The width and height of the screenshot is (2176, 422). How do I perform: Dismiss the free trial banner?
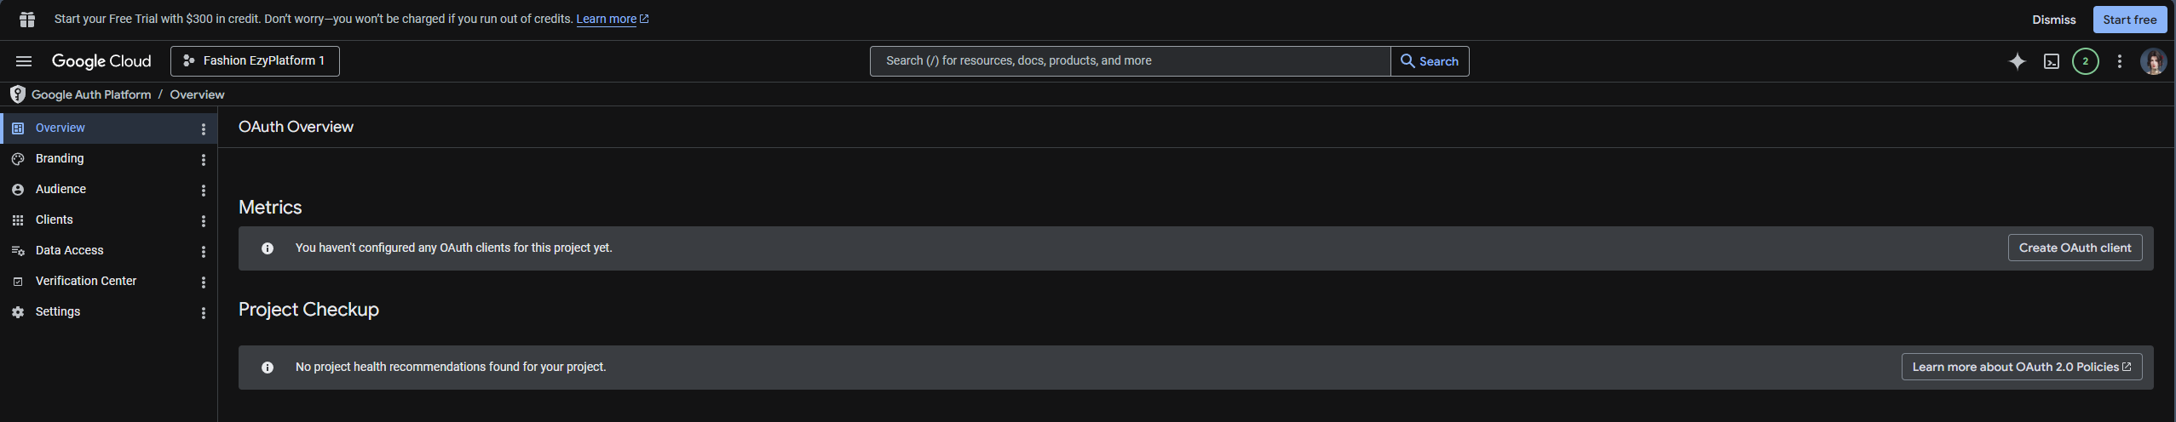[2053, 20]
